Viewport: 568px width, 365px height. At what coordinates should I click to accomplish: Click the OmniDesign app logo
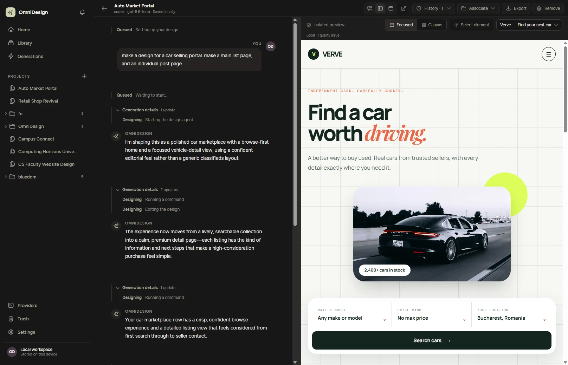click(11, 12)
